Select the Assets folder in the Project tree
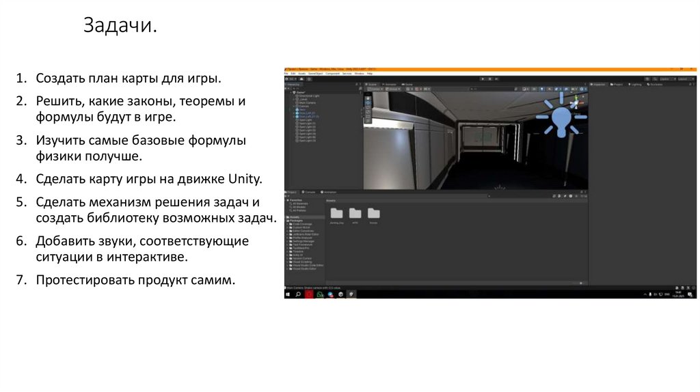The width and height of the screenshot is (700, 392). tap(304, 217)
